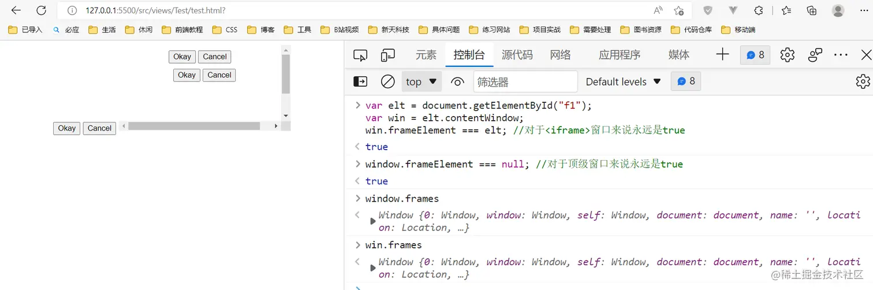Open the read aloud icon in address bar

pyautogui.click(x=658, y=10)
